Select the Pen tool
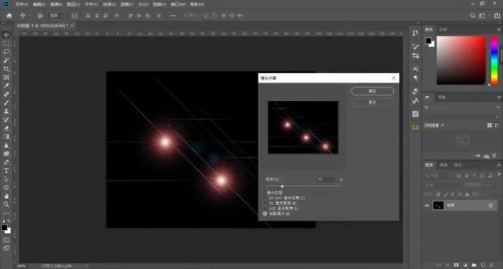Viewport: 503px width, 269px height. [x=6, y=162]
